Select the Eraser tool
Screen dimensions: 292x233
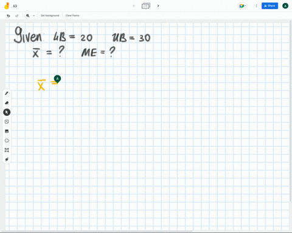tap(7, 103)
